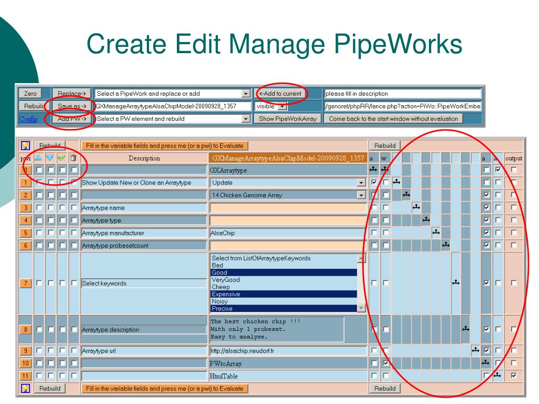Click the trash can icon in table header
The image size is (539, 404).
(73, 158)
